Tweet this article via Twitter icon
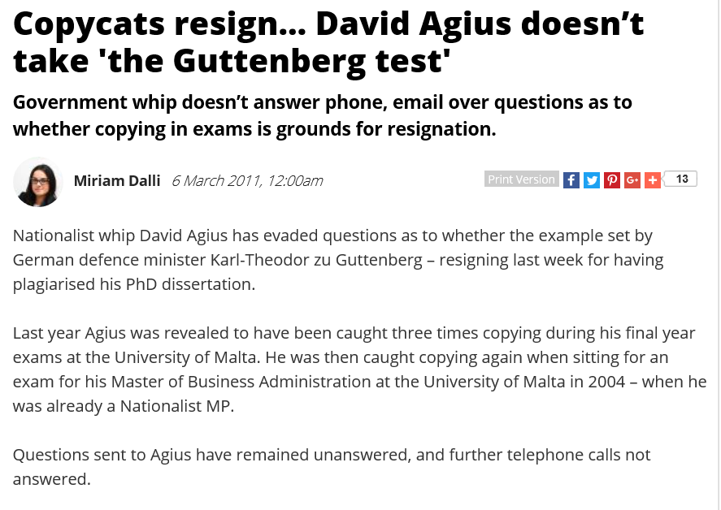Viewport: 721px width, 510px height. [591, 180]
